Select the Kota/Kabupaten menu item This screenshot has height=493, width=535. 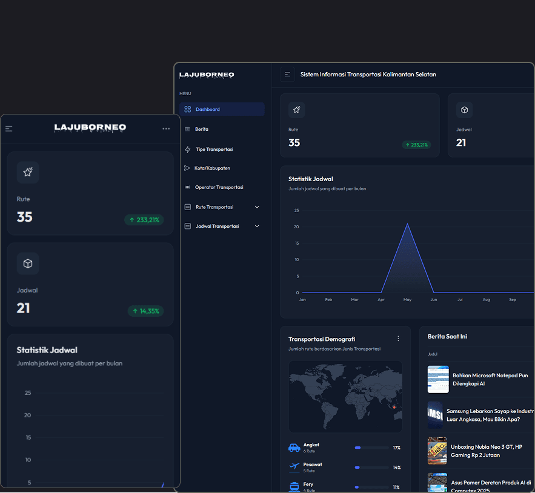(x=212, y=168)
